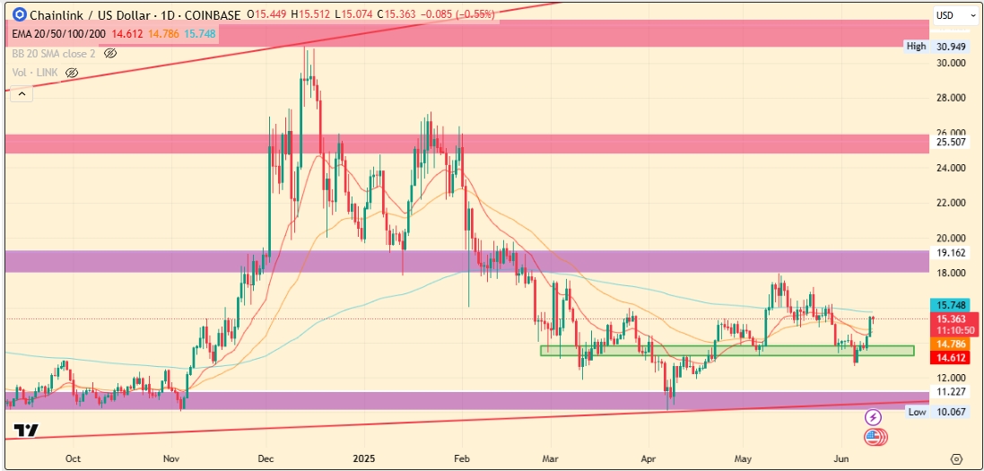Open chart settings gear on time axis
Viewport: 984px width, 471px height.
[x=956, y=458]
